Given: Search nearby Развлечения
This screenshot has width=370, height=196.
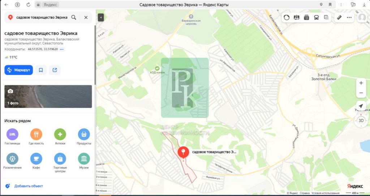Looking at the screenshot, I should click(x=12, y=161).
